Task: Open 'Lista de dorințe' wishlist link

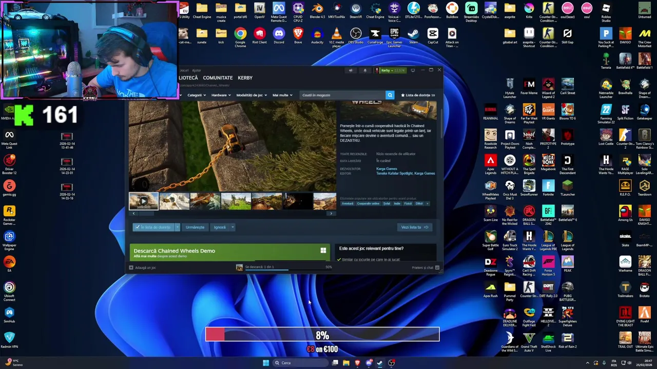Action: coord(418,95)
